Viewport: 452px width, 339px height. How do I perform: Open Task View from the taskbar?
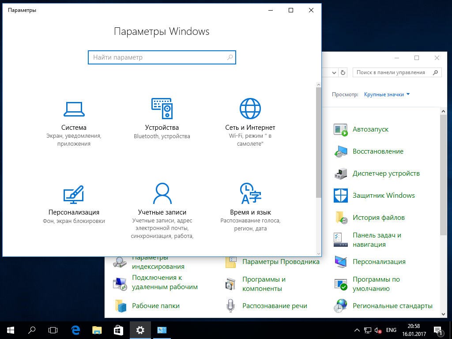[53, 330]
